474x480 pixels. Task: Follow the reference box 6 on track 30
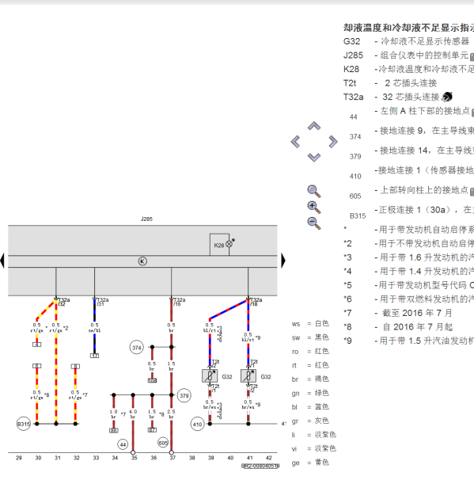tap(36, 366)
